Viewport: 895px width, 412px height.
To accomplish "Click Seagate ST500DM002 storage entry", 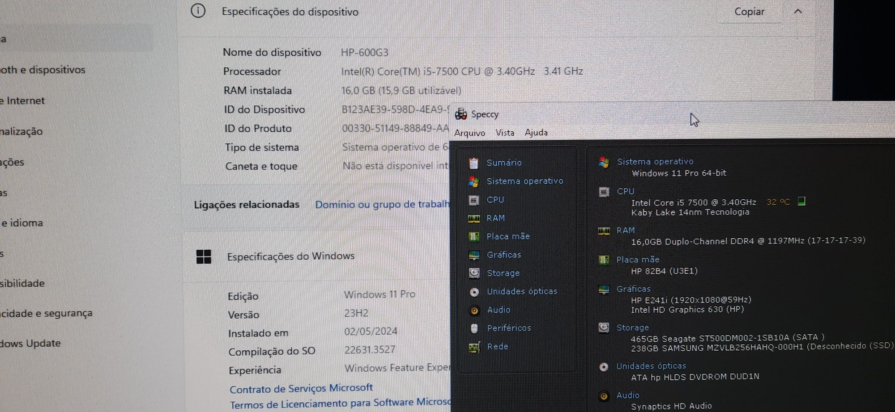I will click(728, 338).
